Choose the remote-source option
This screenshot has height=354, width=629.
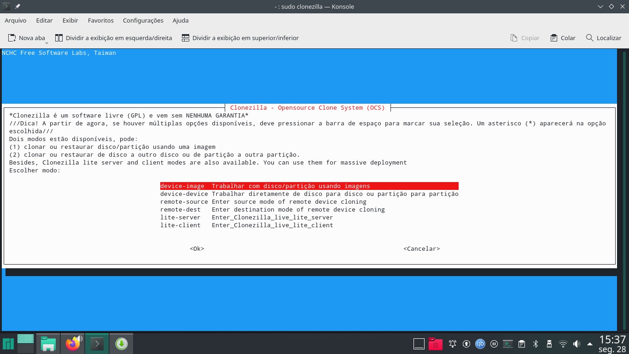(263, 201)
